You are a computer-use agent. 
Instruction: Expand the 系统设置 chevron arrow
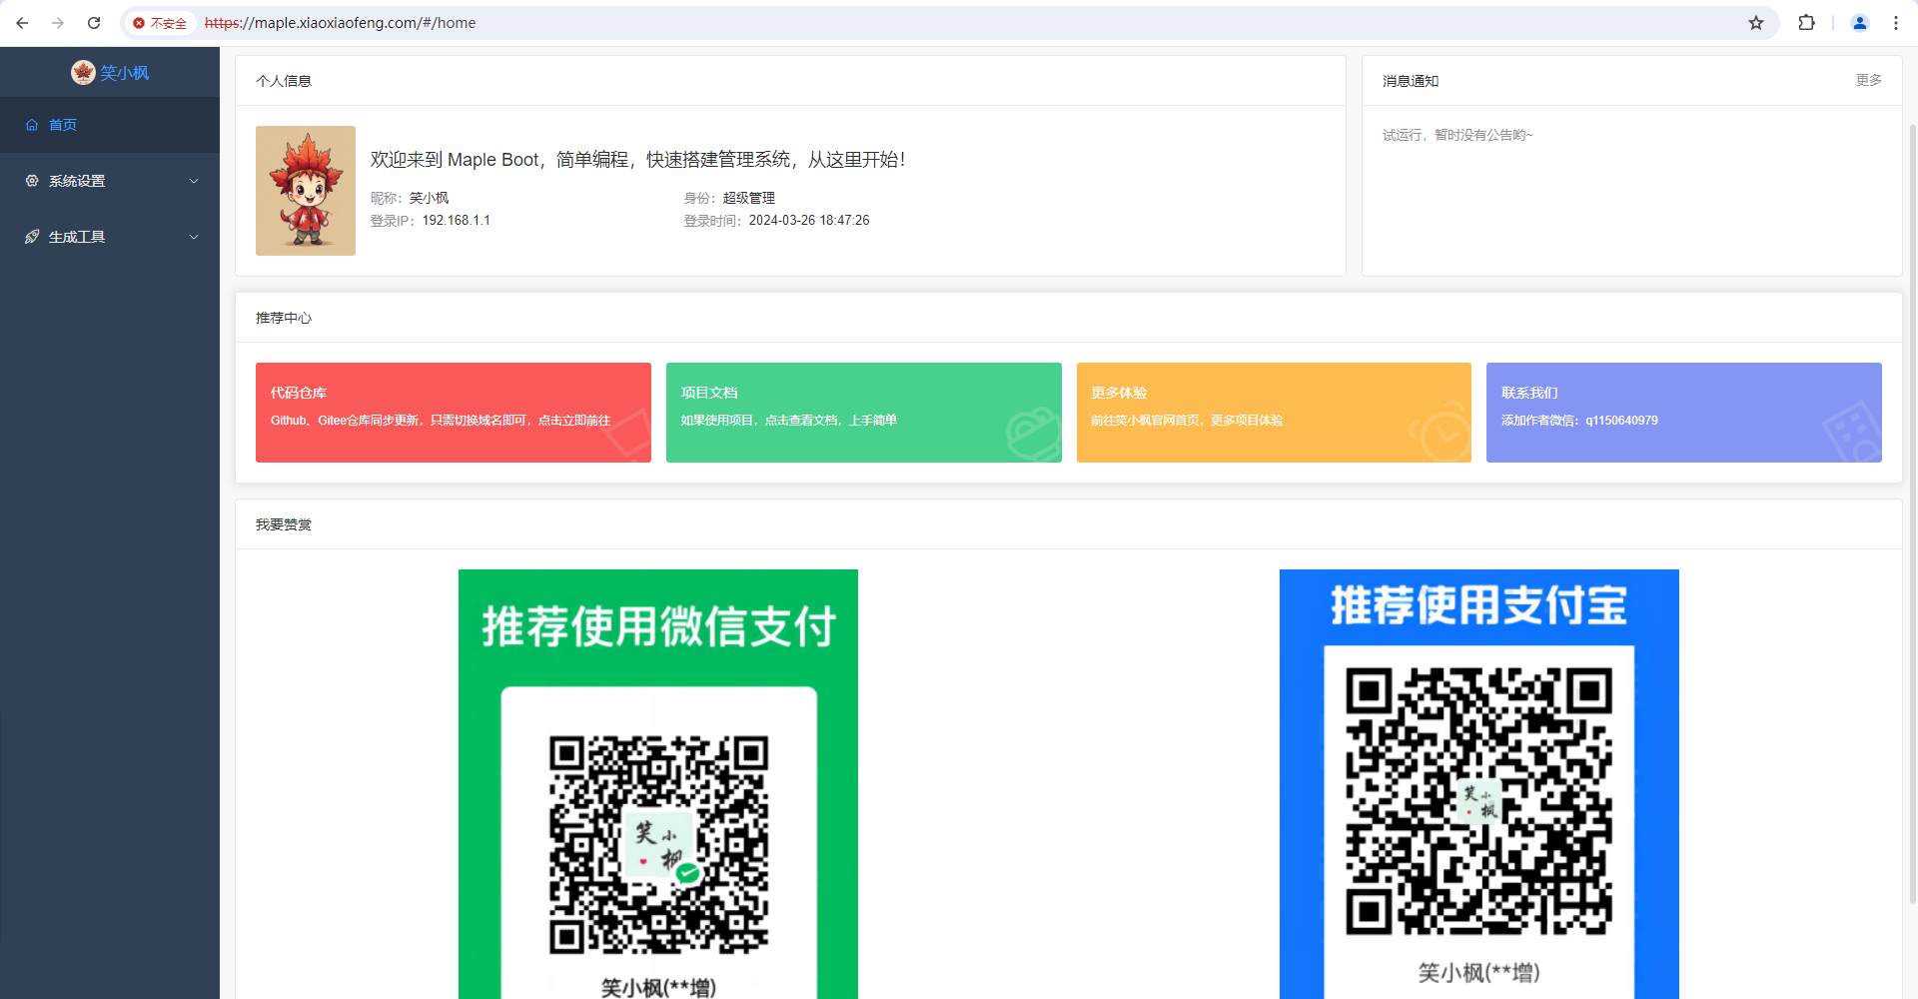(194, 181)
